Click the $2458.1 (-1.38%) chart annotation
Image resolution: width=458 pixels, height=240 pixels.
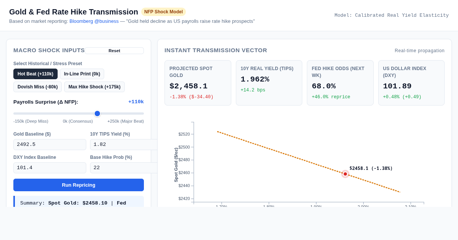pyautogui.click(x=371, y=168)
